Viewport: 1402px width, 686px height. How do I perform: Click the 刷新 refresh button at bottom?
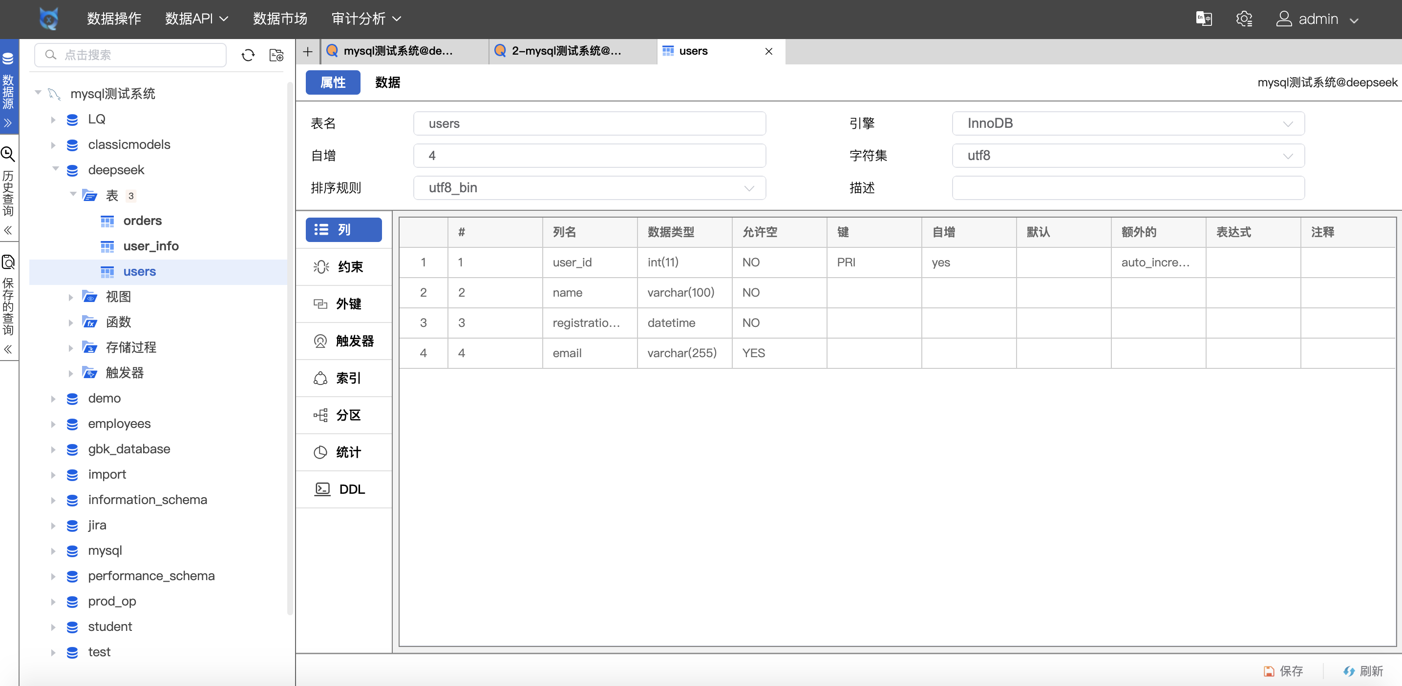[x=1363, y=671]
